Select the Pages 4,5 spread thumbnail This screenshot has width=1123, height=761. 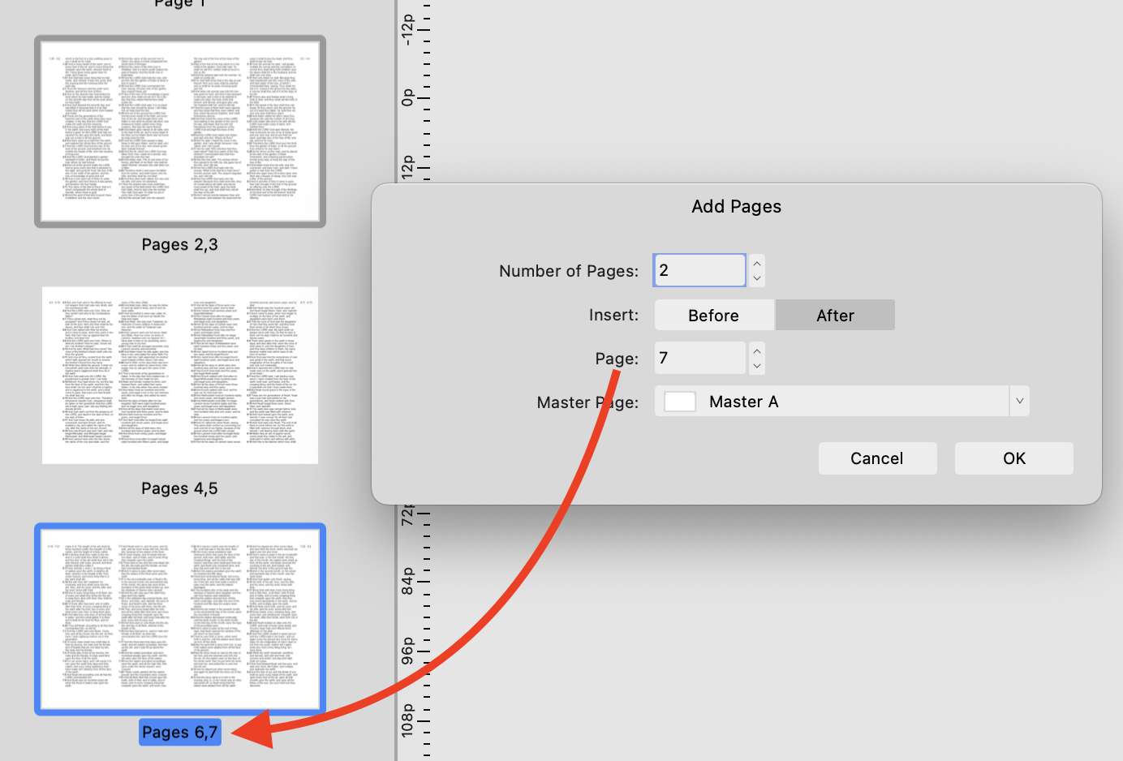180,375
